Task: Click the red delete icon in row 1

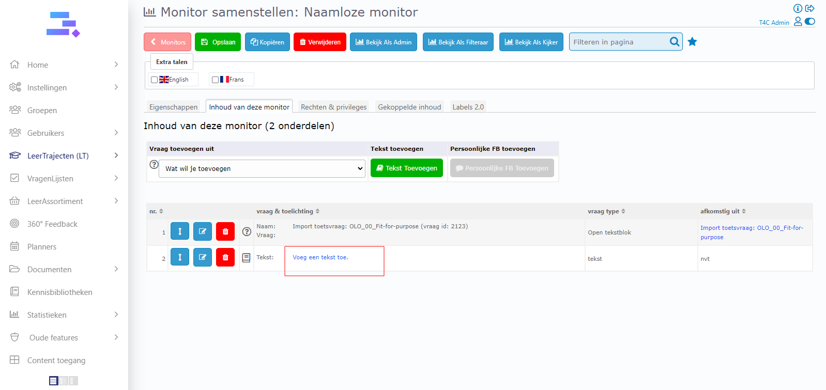Action: coord(225,231)
